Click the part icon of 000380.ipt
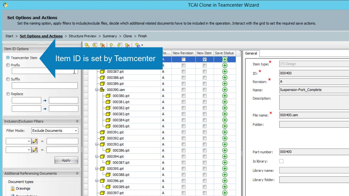The height and width of the screenshot is (196, 349). tap(108, 96)
